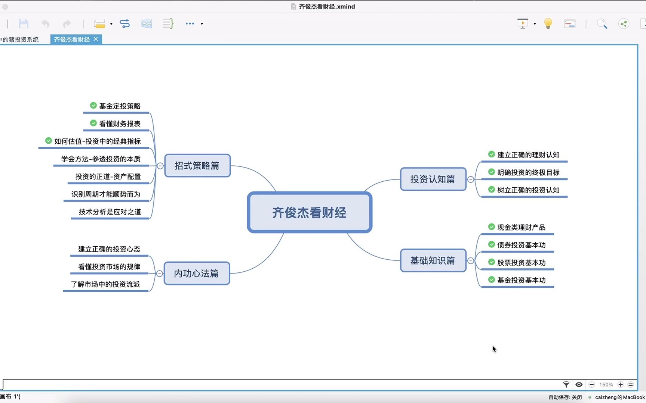Toggle the eye visibility icon in status bar
The image size is (646, 403).
tap(579, 384)
